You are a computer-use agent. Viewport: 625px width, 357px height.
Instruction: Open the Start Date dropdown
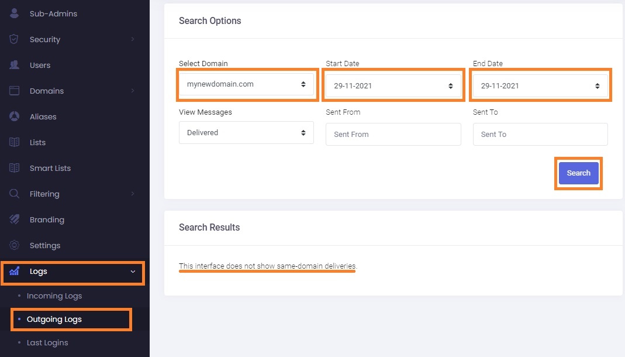pos(393,86)
